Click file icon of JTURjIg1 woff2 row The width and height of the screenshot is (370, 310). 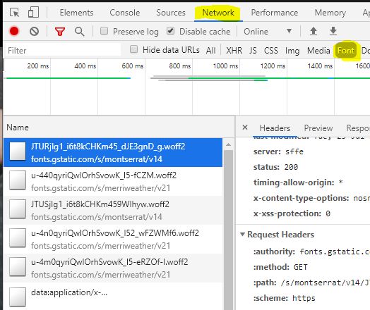(x=18, y=151)
